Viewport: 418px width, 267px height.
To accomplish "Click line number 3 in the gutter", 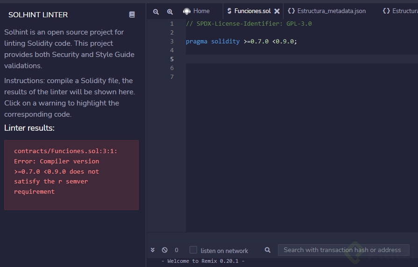I will click(x=172, y=41).
